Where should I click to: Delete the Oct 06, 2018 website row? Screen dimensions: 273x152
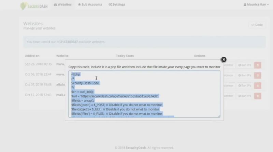click(258, 75)
